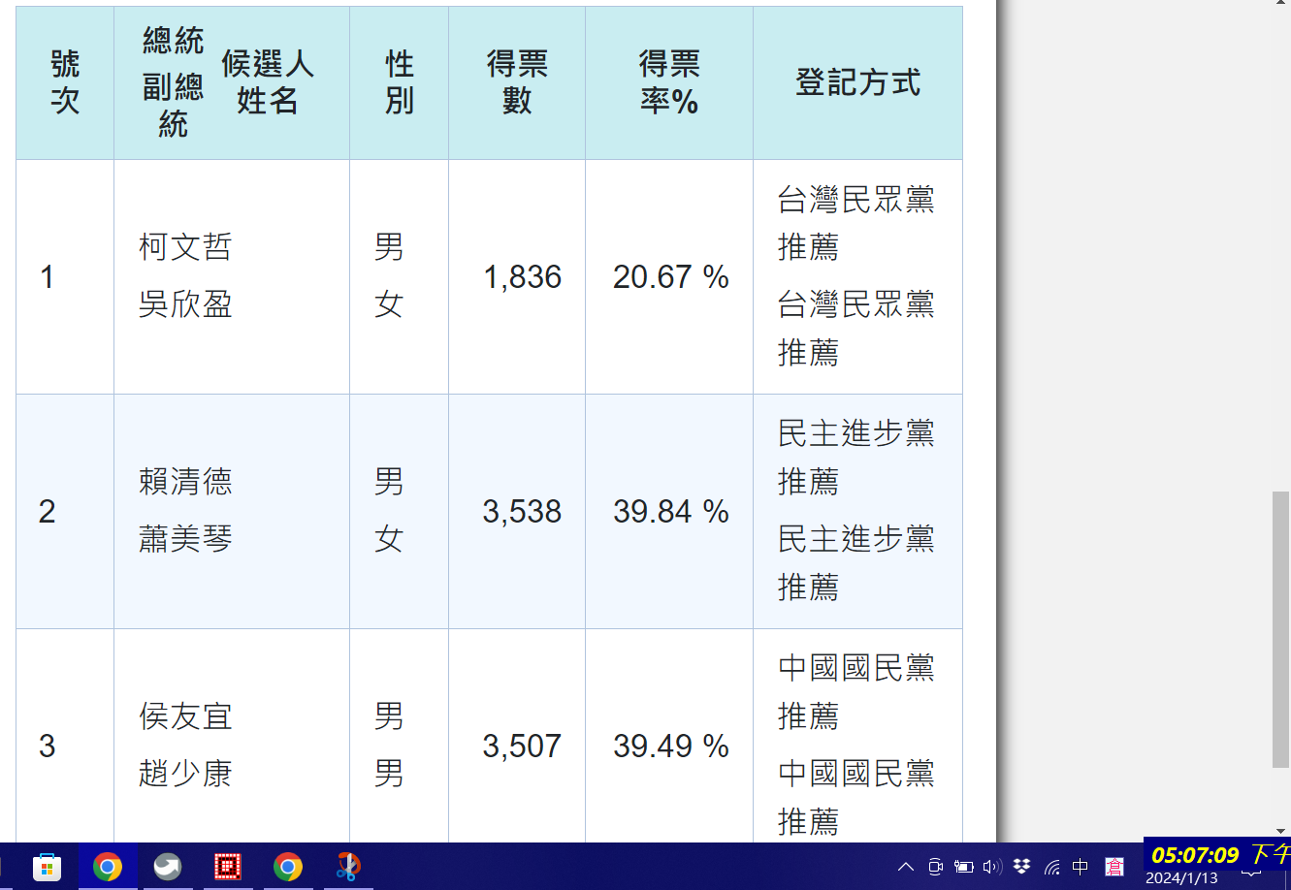Open the grey round app on the taskbar
The image size is (1291, 890).
pos(168,867)
